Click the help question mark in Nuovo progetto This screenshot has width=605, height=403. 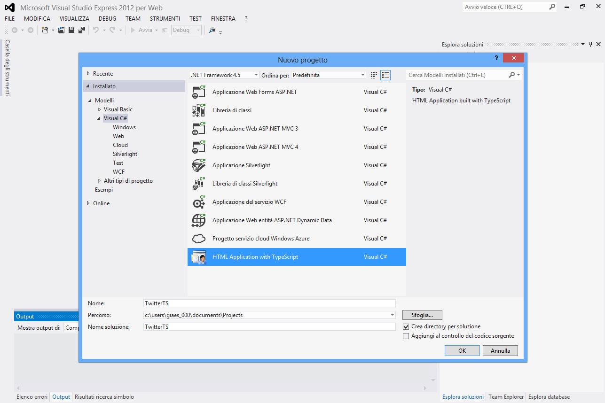coord(496,58)
